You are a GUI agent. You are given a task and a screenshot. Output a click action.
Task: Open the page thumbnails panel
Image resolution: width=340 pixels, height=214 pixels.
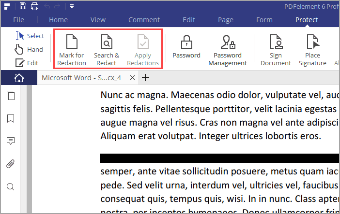(11, 96)
